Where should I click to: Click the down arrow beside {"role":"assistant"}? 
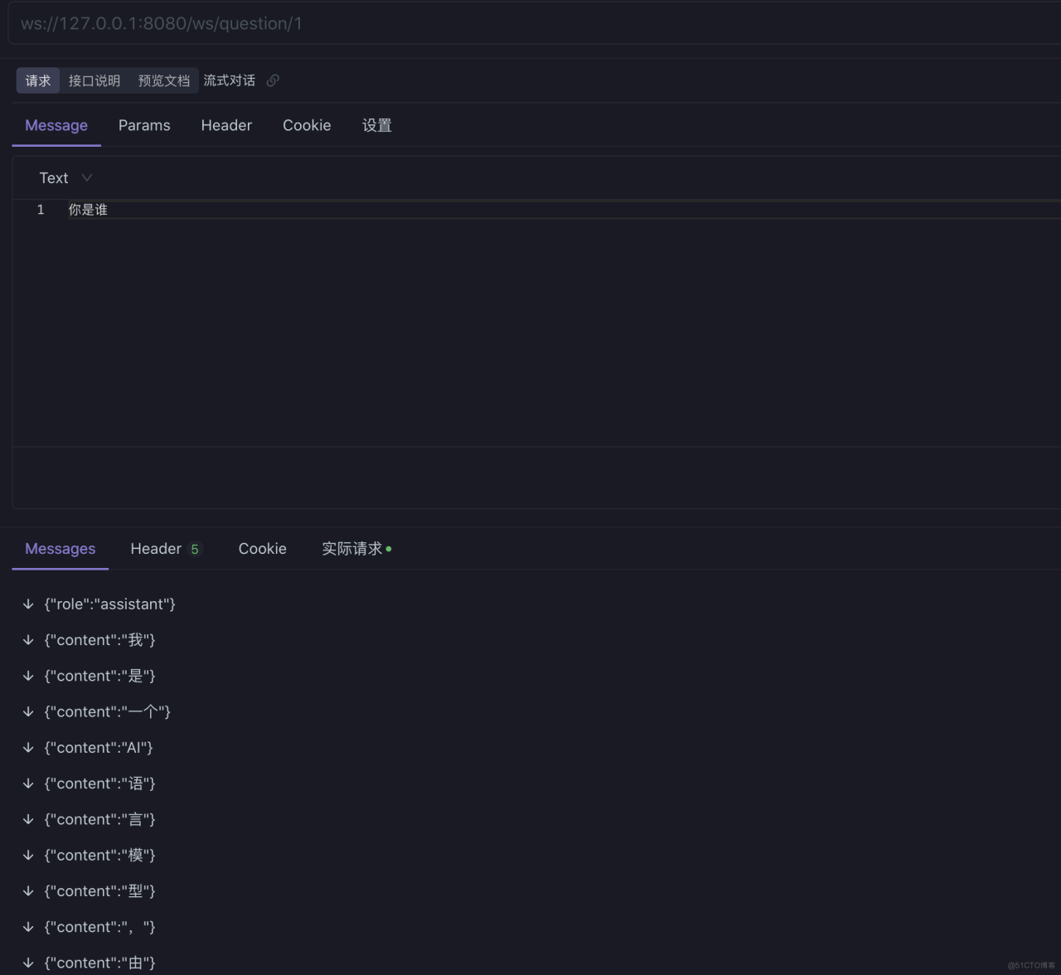coord(28,604)
